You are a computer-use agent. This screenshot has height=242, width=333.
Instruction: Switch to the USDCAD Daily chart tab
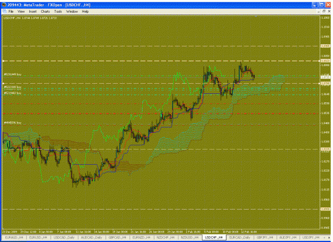64,237
